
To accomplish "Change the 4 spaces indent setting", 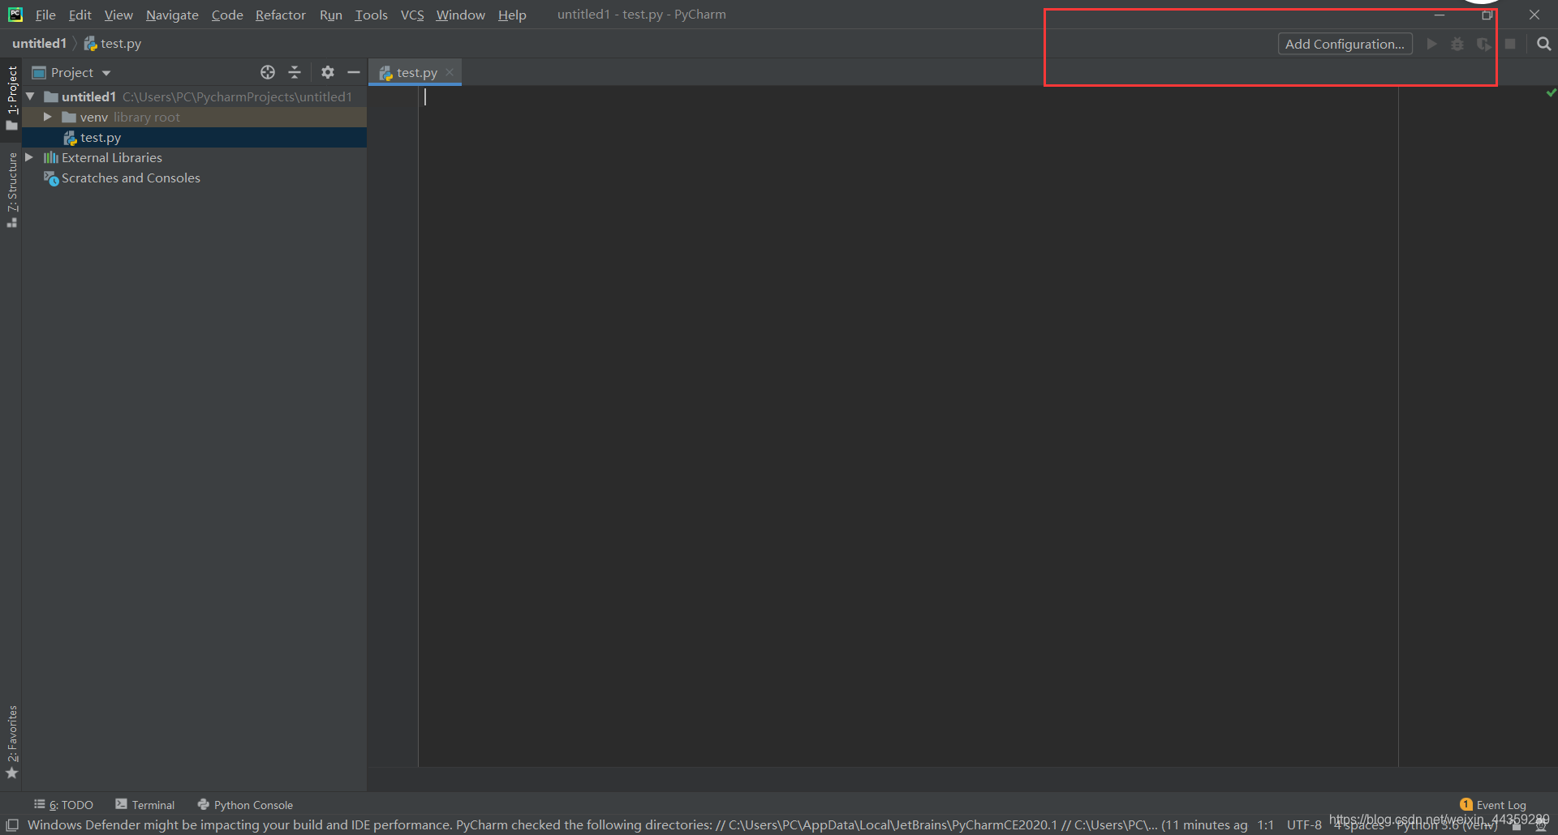I will pyautogui.click(x=1359, y=826).
